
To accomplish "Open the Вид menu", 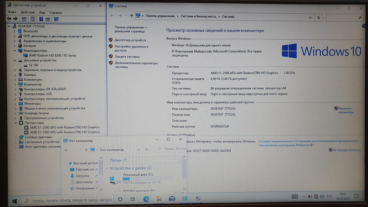I will 42,13.
